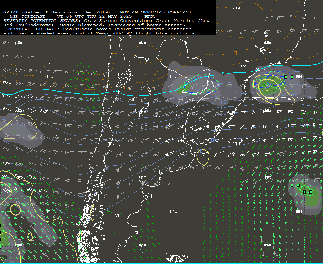Click the 'GFS3' model label in the header
The height and width of the screenshot is (264, 323).
pos(150,16)
